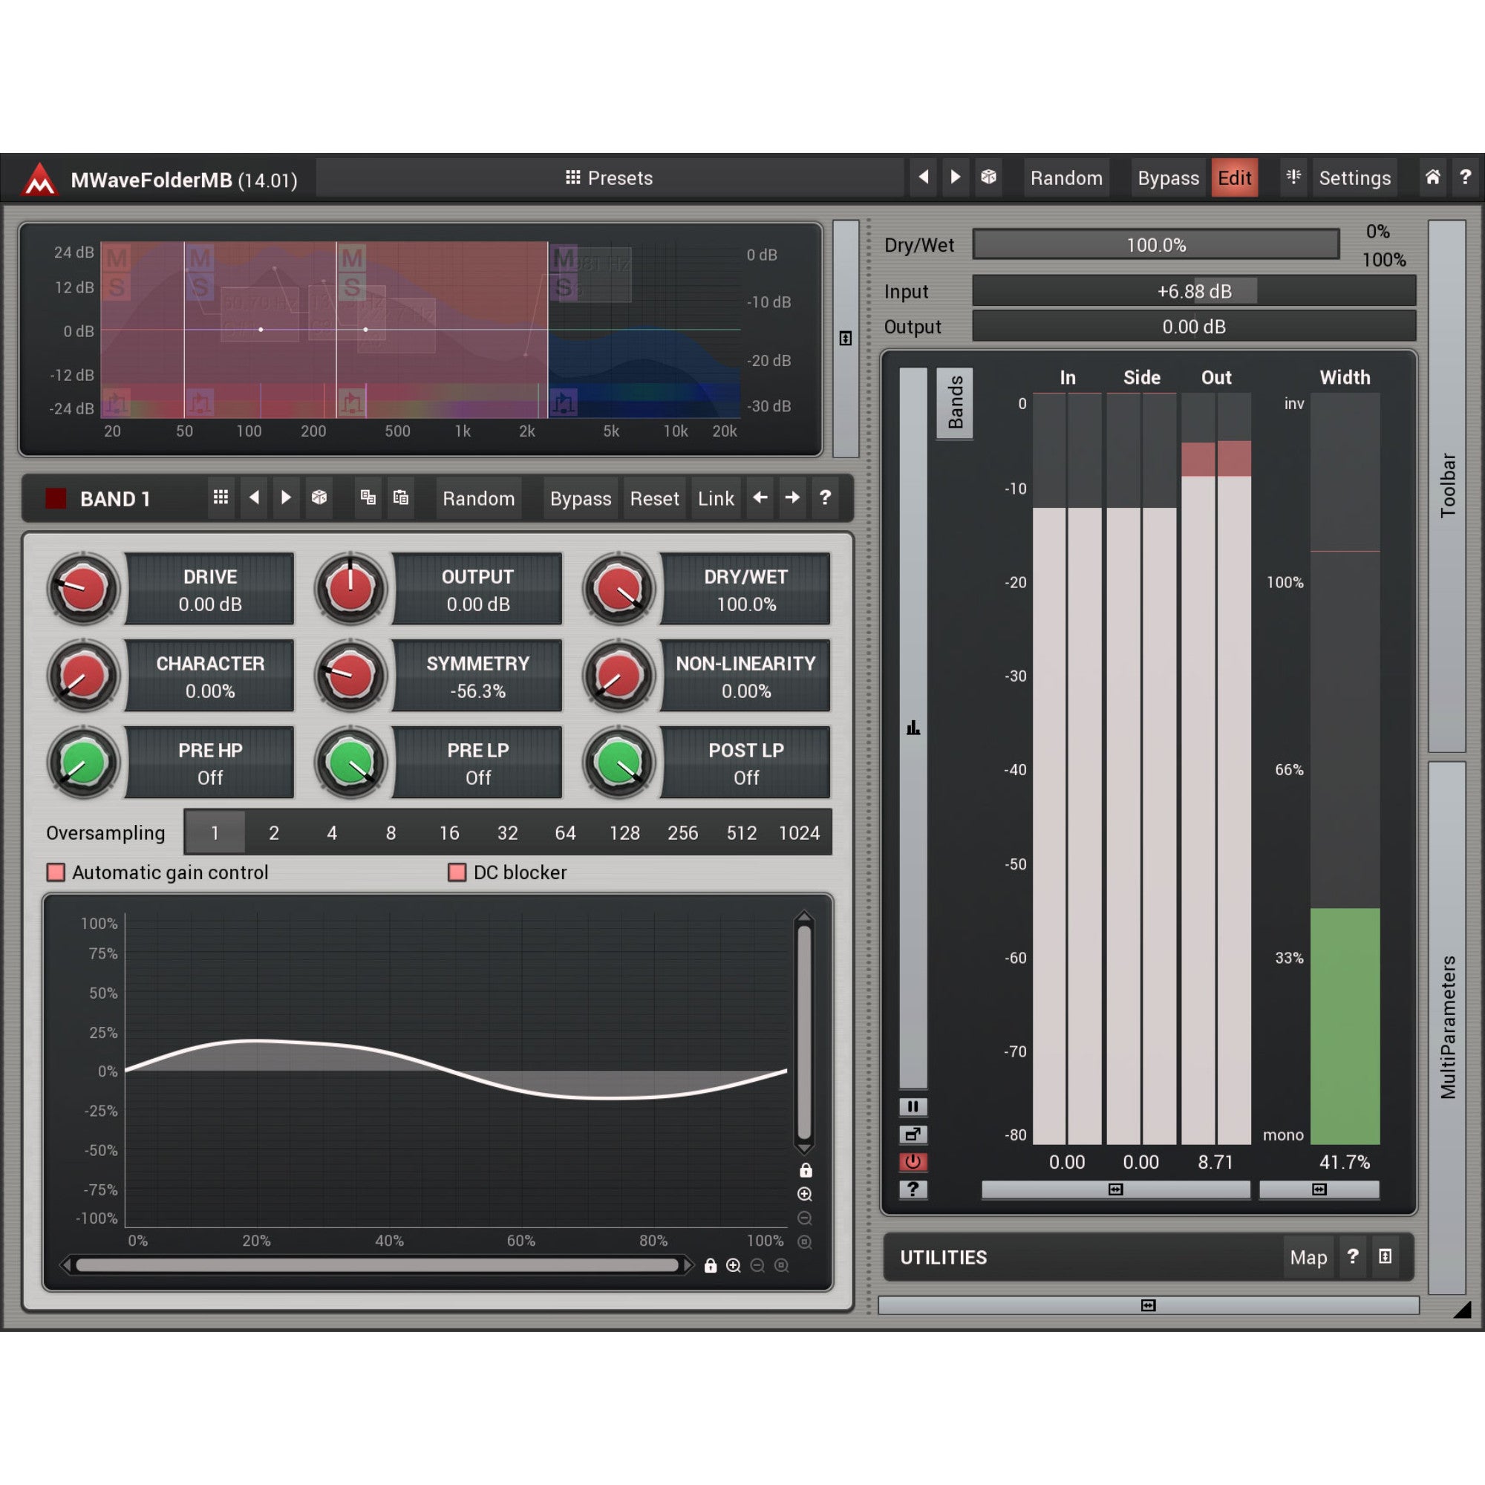Image resolution: width=1485 pixels, height=1485 pixels.
Task: Click the Band 1 random dice icon
Action: point(319,498)
